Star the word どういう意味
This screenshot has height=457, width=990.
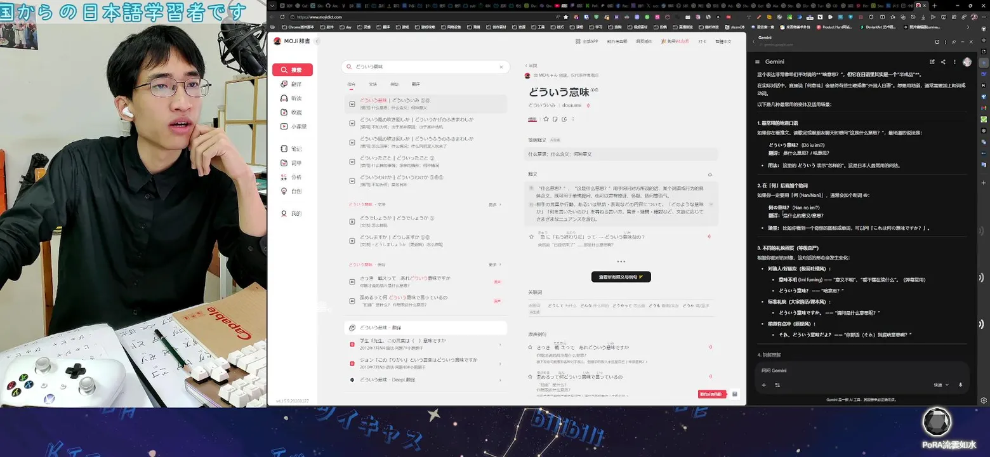[546, 119]
